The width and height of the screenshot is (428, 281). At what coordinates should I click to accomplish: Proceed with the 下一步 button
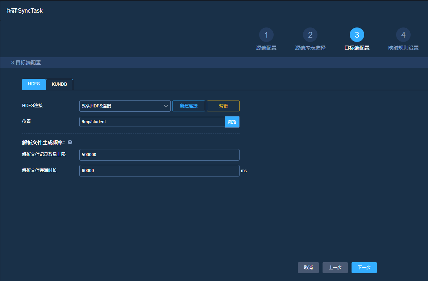[x=364, y=268]
